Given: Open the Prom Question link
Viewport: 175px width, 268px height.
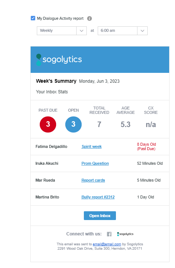Looking at the screenshot, I should pyautogui.click(x=95, y=163).
